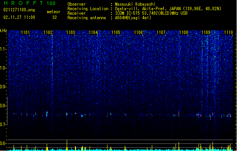Click the A504HB(yagi 4el) antenna text
The image size is (237, 151).
click(133, 18)
